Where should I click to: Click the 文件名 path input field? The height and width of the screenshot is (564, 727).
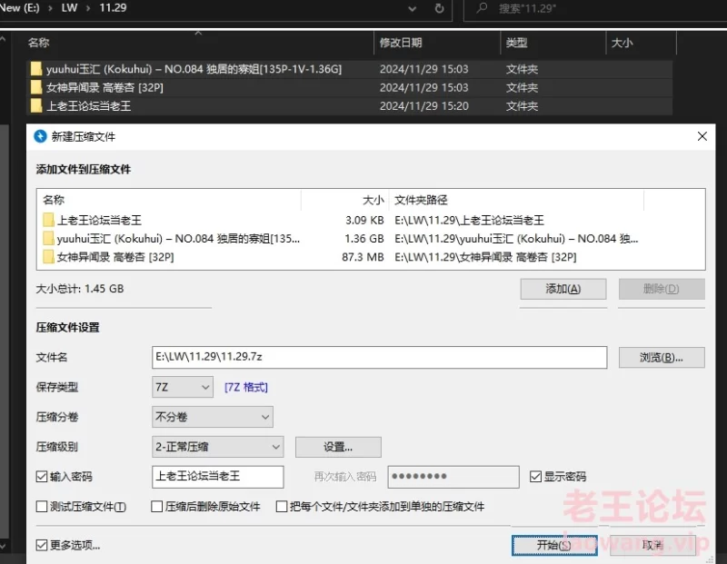(x=379, y=357)
